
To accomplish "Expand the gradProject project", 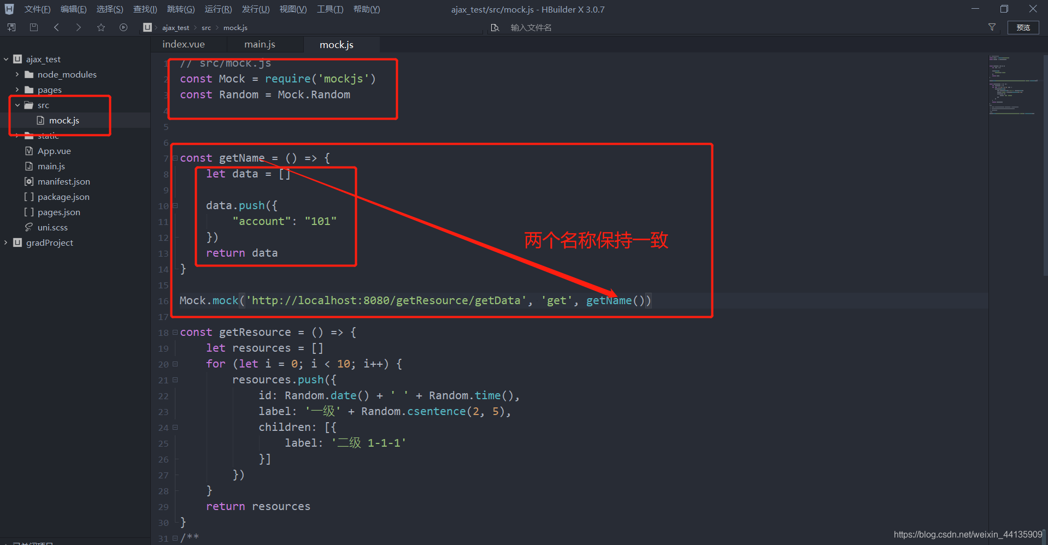I will (x=6, y=242).
